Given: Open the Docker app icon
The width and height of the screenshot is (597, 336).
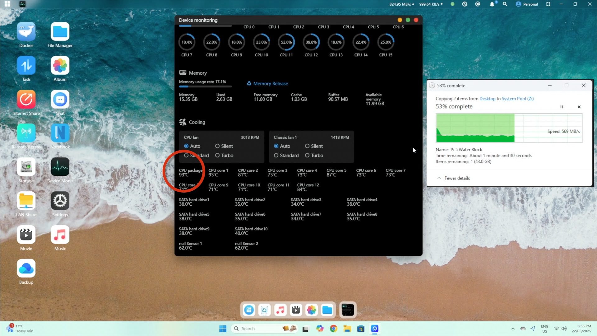Looking at the screenshot, I should click(26, 32).
